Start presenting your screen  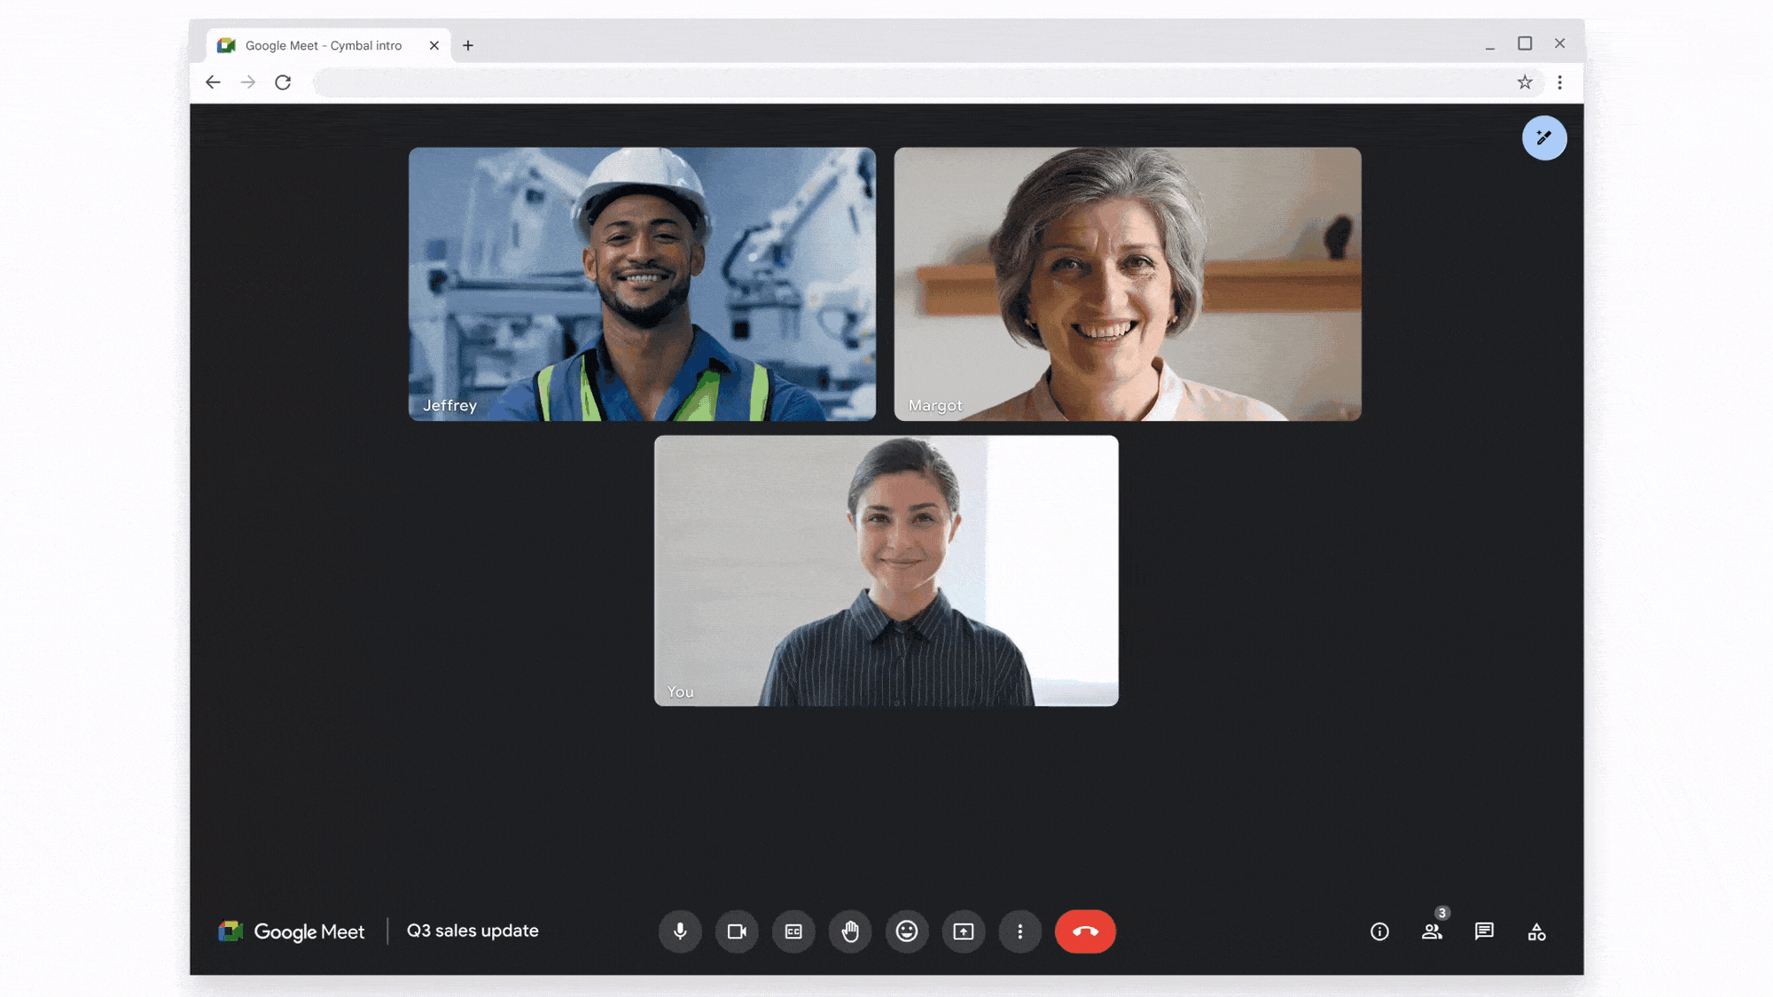point(962,931)
